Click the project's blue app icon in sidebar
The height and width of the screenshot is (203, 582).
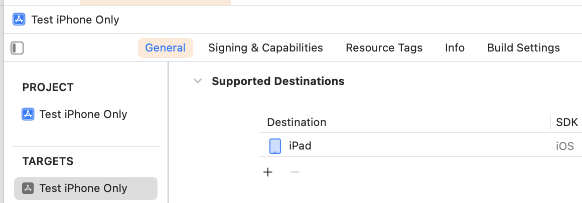click(x=28, y=114)
